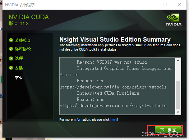Select the 许可协议 step in sidebar
The image size is (189, 140).
pyautogui.click(x=23, y=49)
